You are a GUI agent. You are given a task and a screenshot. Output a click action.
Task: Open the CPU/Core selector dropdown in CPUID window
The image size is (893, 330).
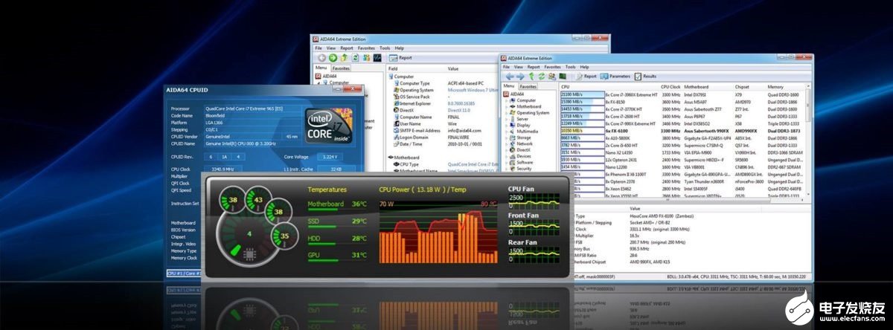(185, 274)
